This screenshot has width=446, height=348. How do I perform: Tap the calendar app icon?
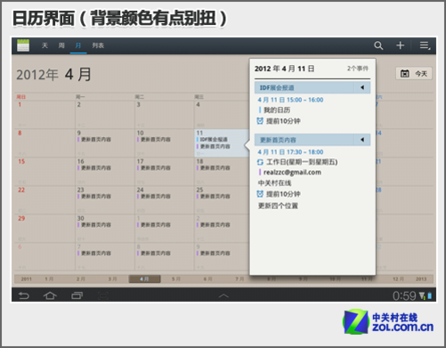pyautogui.click(x=23, y=45)
